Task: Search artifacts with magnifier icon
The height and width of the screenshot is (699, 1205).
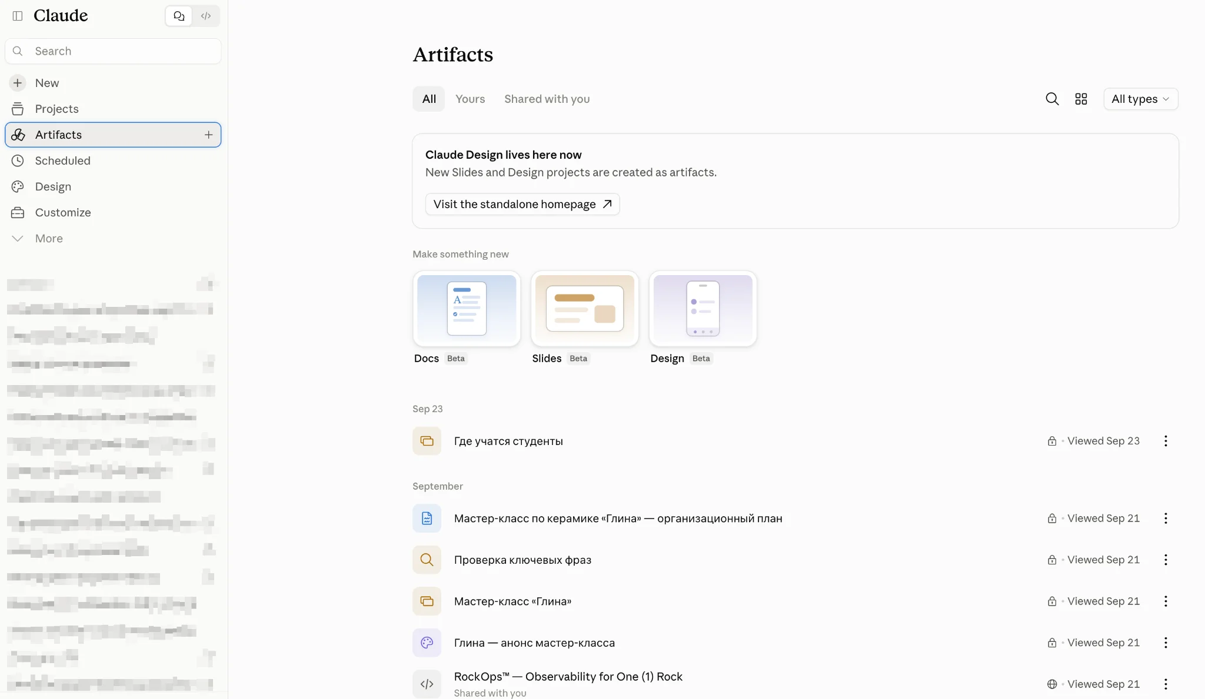Action: point(1052,99)
